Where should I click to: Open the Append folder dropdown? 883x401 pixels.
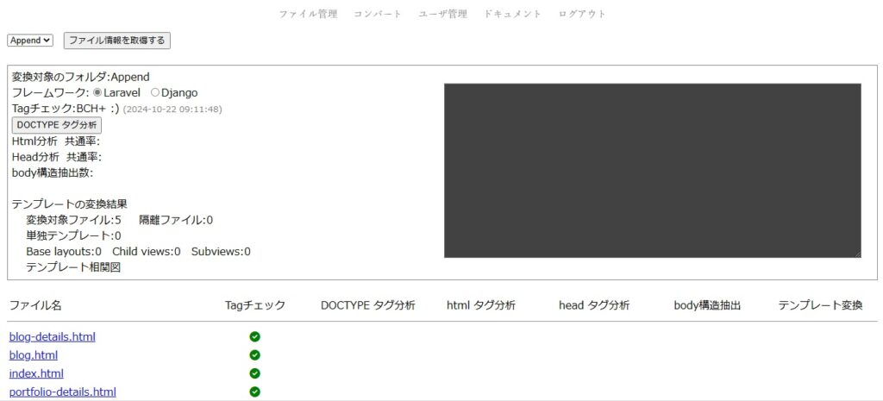click(x=30, y=41)
